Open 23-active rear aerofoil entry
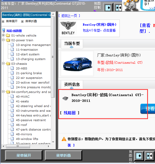 [33, 83]
